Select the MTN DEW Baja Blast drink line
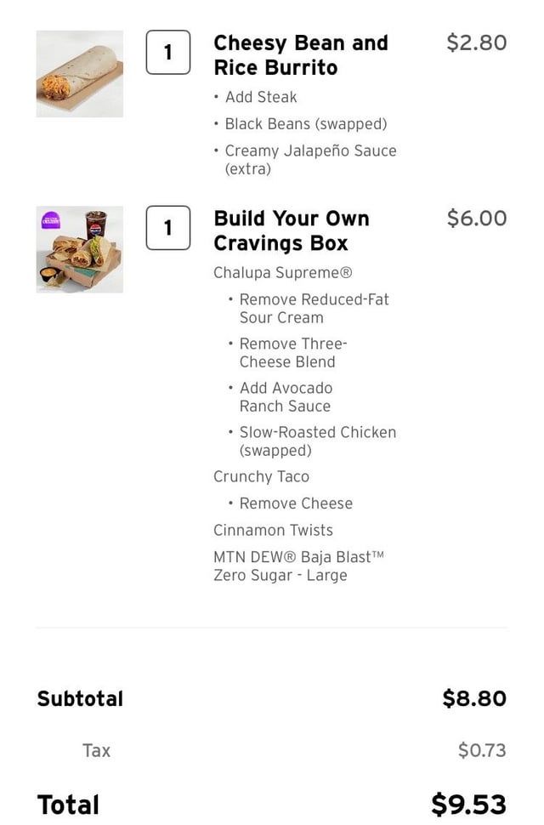 pyautogui.click(x=298, y=566)
